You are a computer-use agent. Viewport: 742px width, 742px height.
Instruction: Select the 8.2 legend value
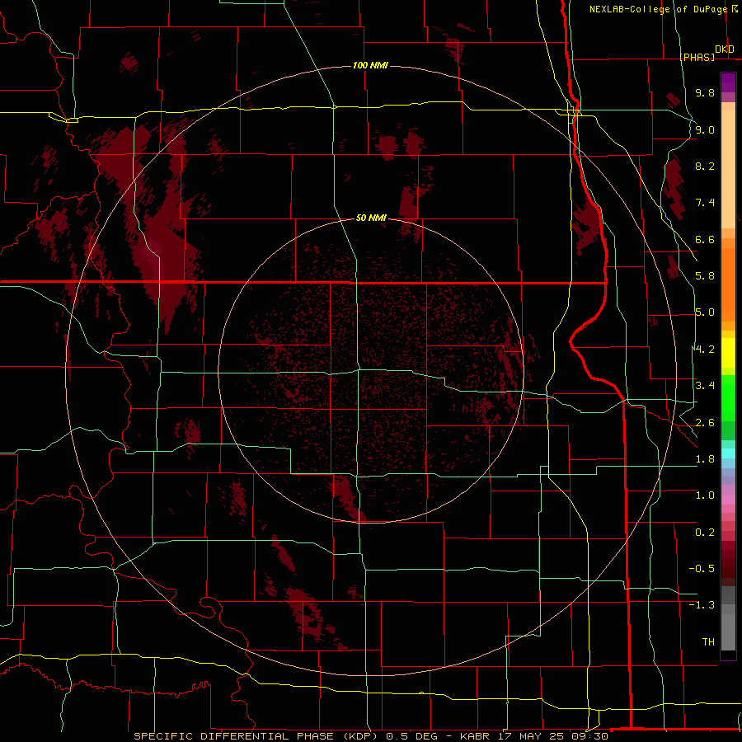[x=705, y=166]
